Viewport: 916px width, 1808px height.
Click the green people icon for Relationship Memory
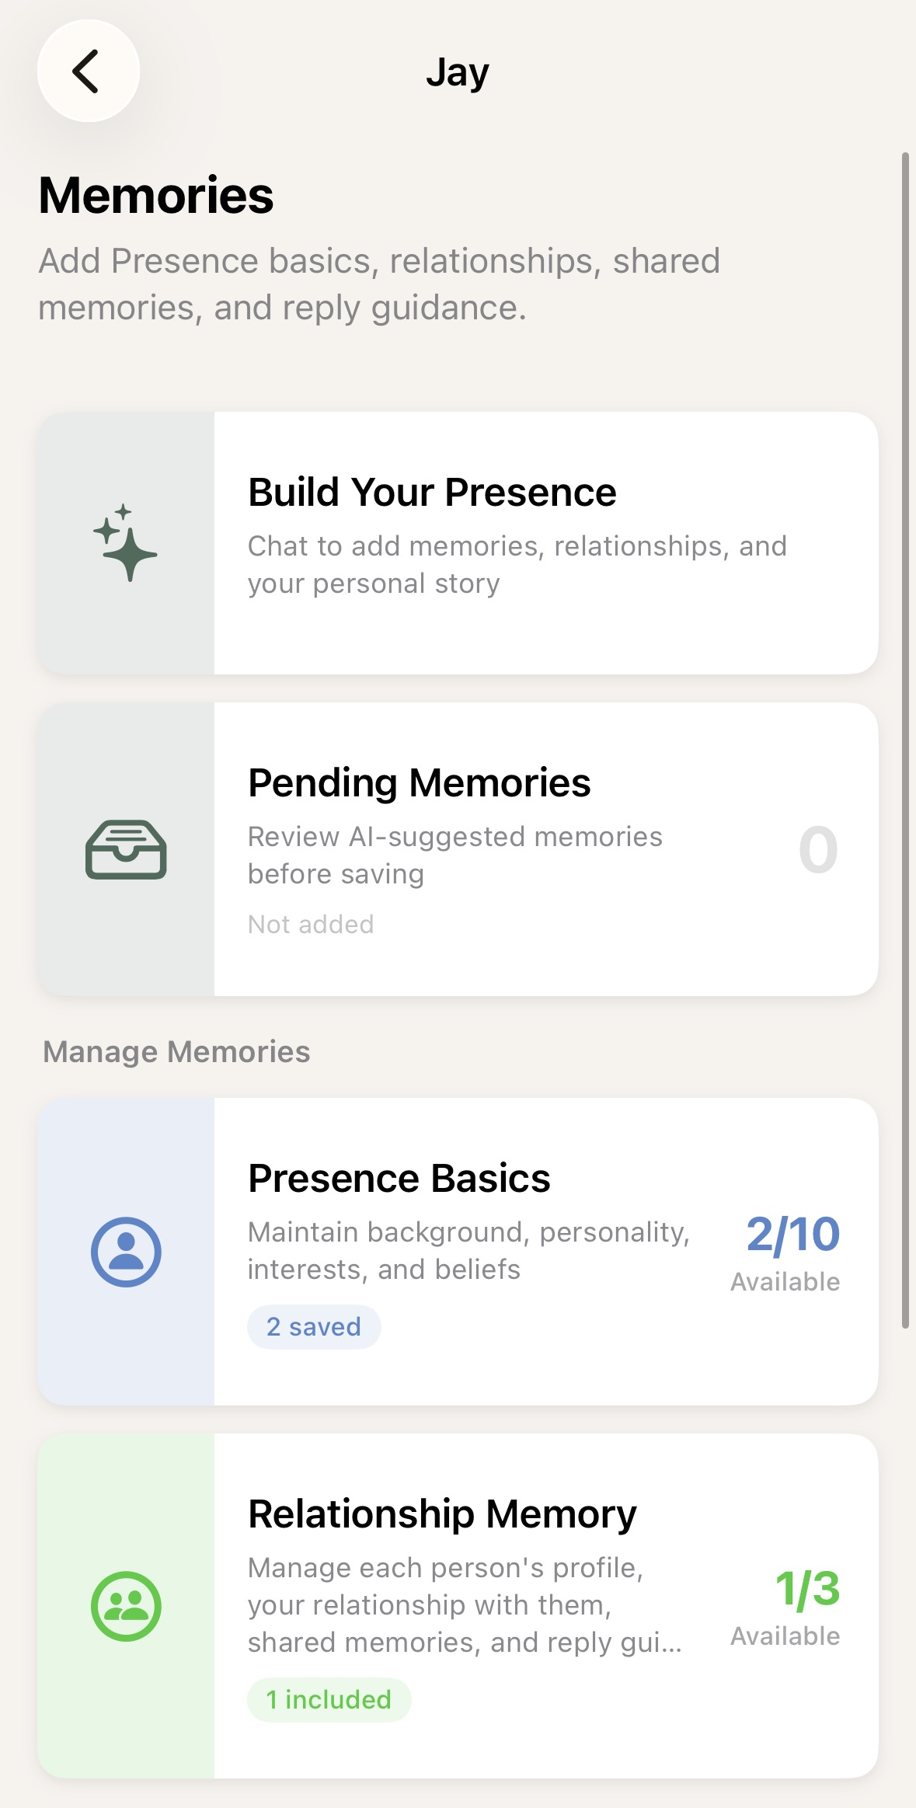pos(126,1606)
